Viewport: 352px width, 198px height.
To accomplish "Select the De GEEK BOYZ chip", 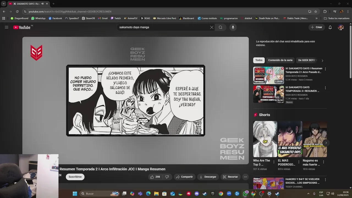I will pyautogui.click(x=307, y=60).
